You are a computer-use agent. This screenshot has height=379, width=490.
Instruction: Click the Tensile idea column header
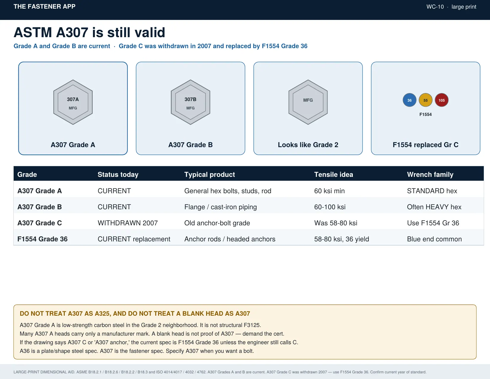coord(333,174)
